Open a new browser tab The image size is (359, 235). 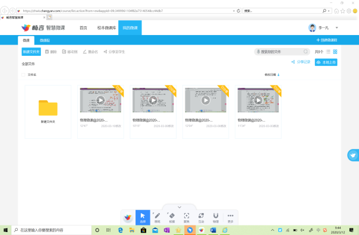coord(49,17)
